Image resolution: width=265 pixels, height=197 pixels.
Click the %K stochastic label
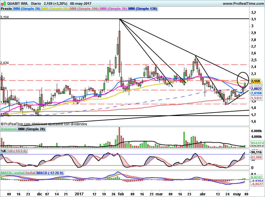pos(3,151)
